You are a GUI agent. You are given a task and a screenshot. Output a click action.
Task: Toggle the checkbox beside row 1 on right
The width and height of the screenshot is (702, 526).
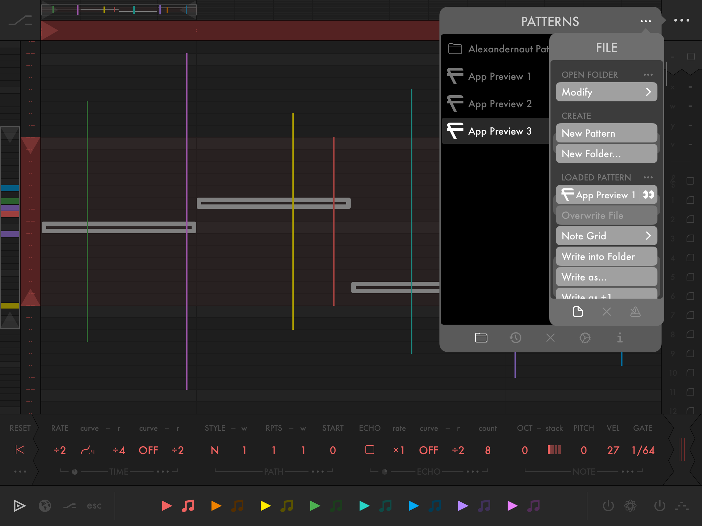point(690,200)
